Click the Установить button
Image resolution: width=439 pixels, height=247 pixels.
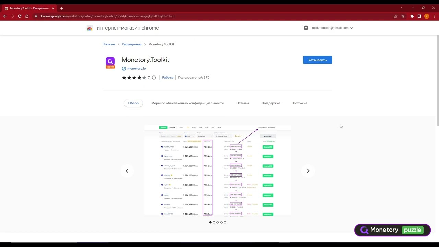[317, 60]
